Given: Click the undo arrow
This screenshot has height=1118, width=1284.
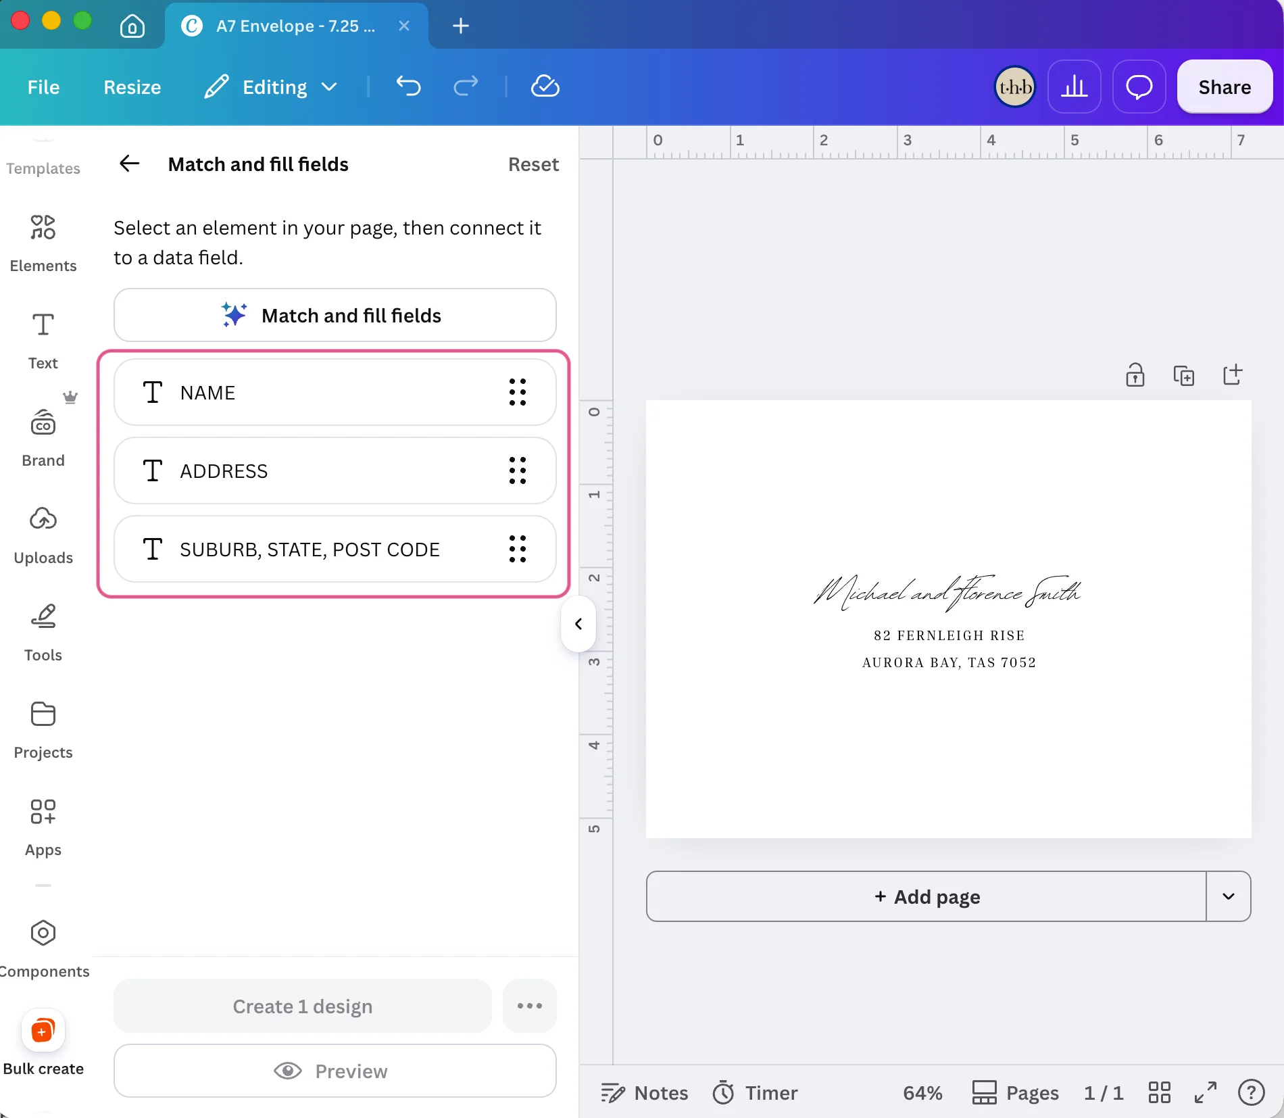Looking at the screenshot, I should [409, 87].
